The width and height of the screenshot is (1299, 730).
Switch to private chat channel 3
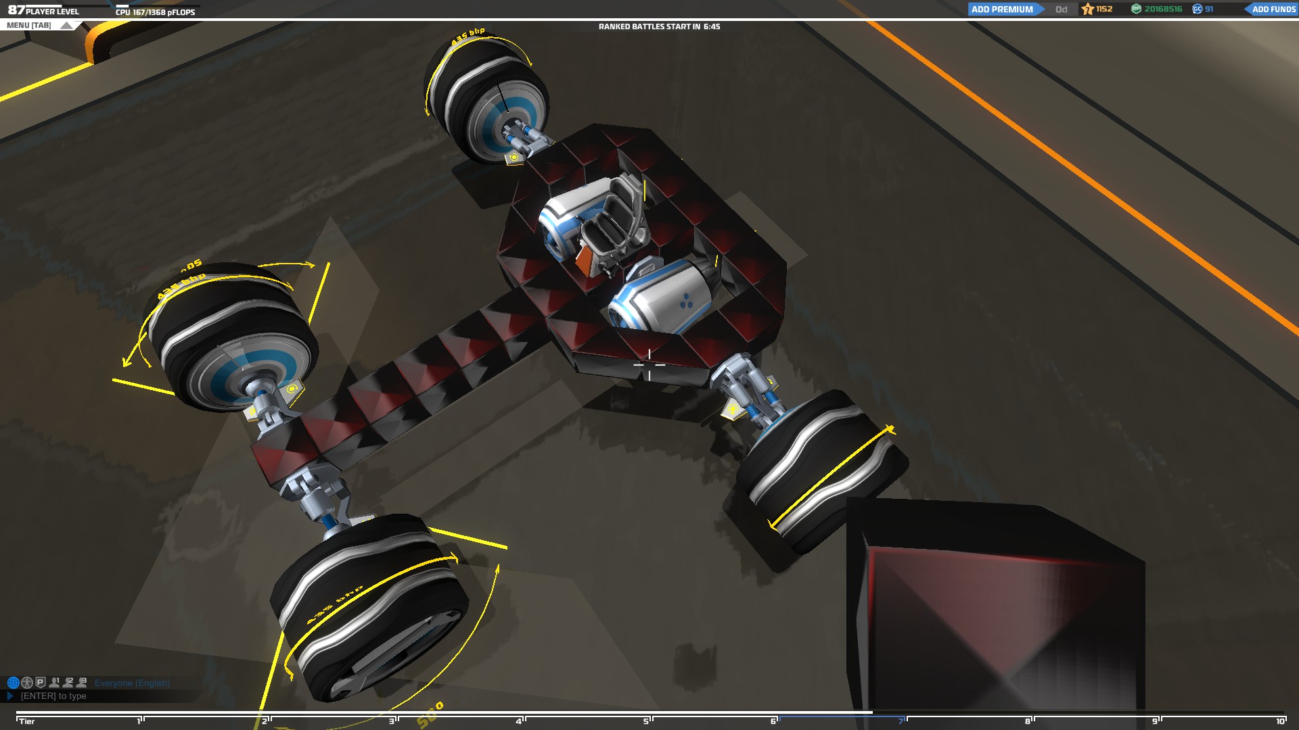click(x=82, y=683)
